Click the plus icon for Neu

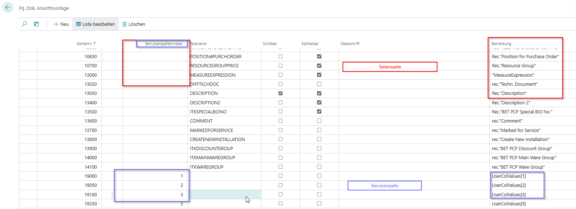(x=56, y=24)
